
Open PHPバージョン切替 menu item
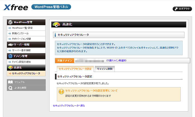click(x=26, y=39)
